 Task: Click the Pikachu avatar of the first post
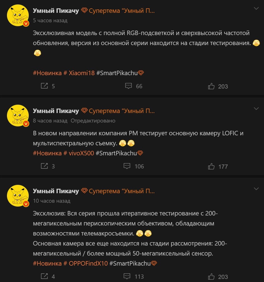click(18, 15)
